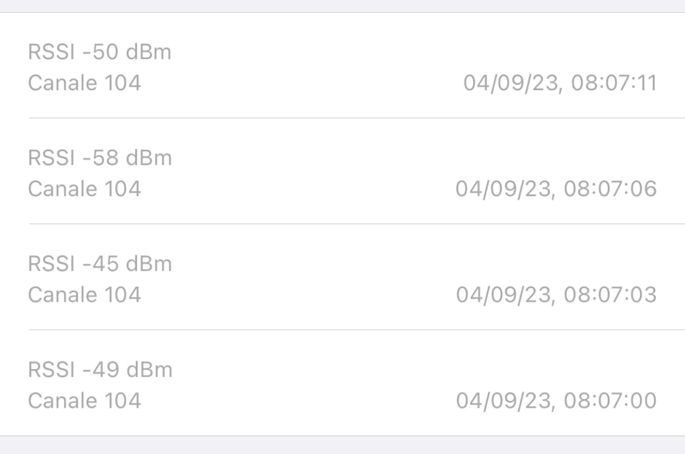
Task: Click the gray header area above the list
Action: pos(342,6)
